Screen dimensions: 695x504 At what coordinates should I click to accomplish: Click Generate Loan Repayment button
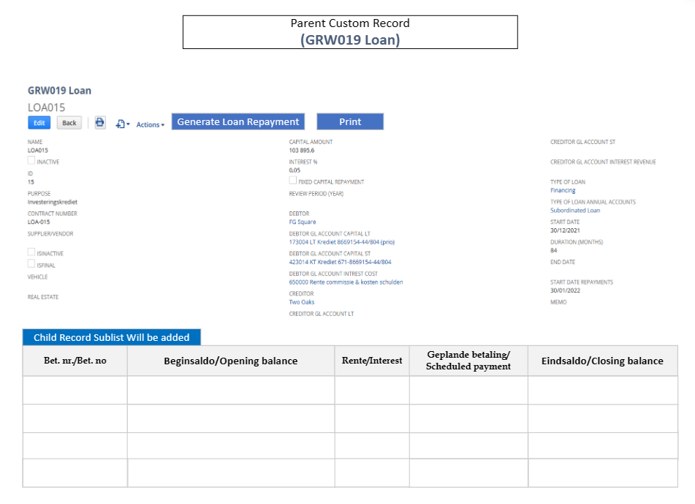pos(238,122)
